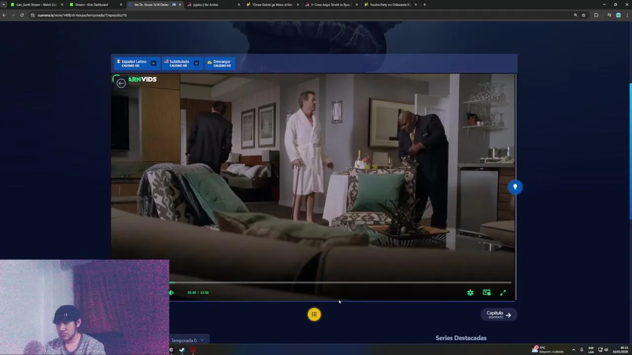This screenshot has height=355, width=632.
Task: Enter fullscreen mode in video player
Action: (503, 293)
